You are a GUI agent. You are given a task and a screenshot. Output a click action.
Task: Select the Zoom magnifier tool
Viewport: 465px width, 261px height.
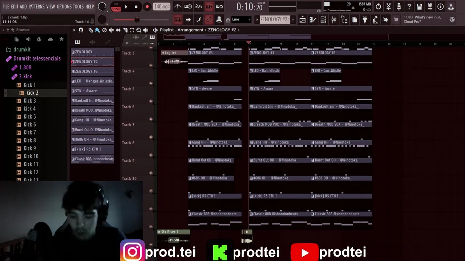click(x=139, y=30)
